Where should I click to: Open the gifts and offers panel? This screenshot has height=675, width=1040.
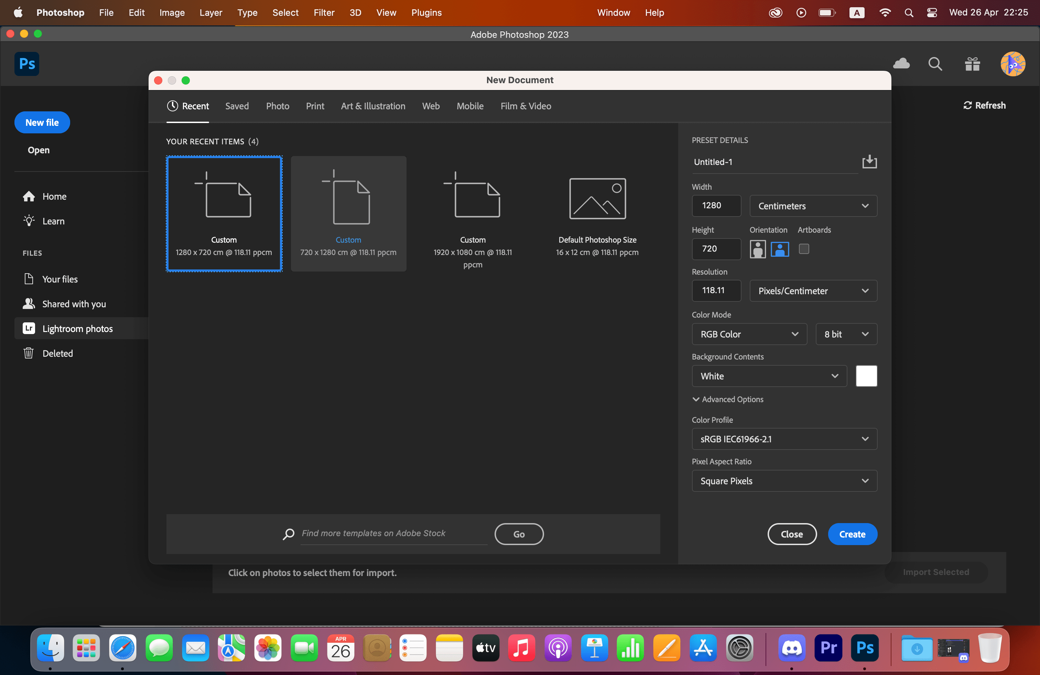(972, 64)
